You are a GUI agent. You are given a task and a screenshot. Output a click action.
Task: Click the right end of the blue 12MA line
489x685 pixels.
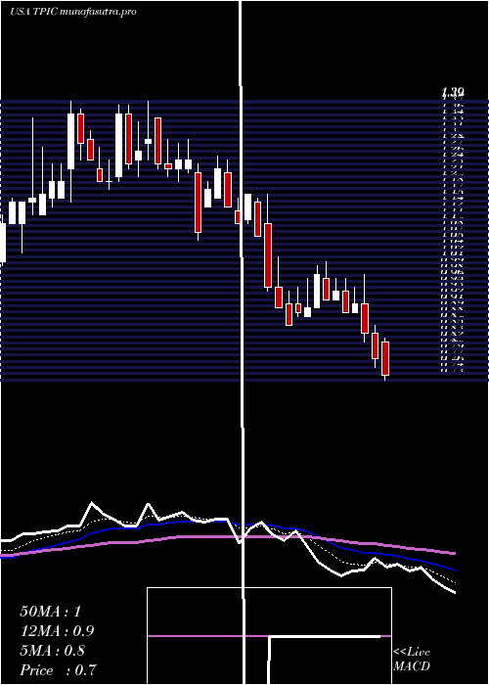click(454, 571)
